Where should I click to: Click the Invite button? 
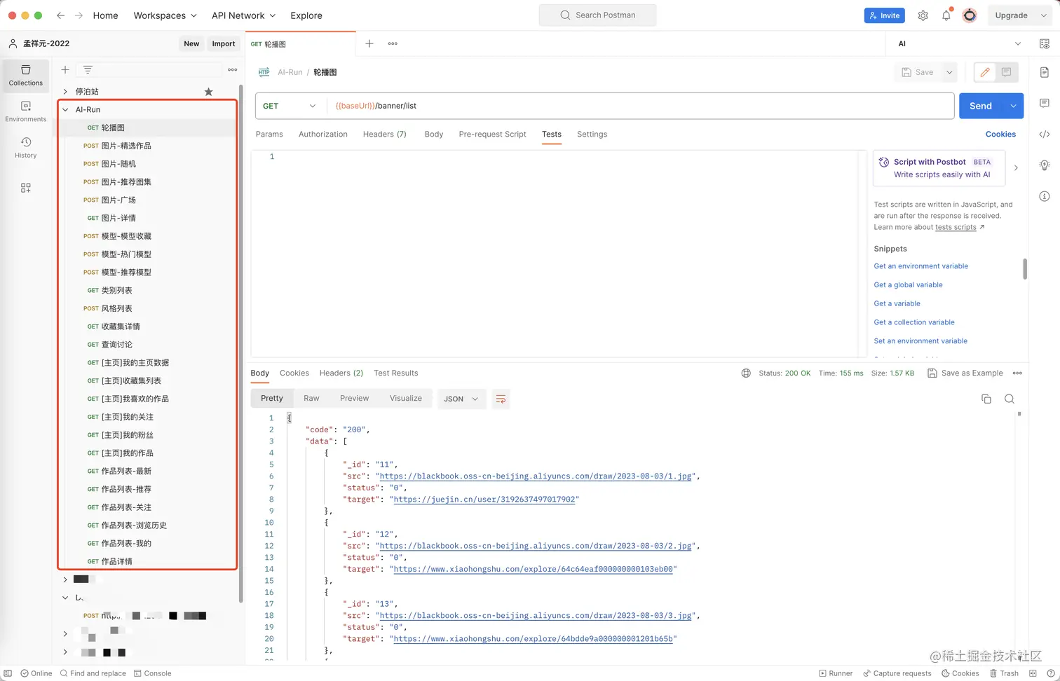tap(884, 15)
